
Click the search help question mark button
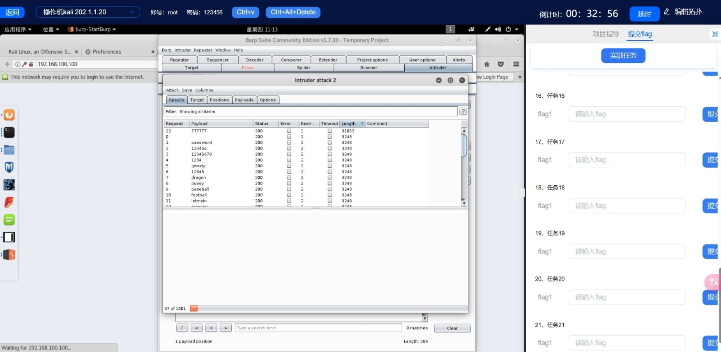pos(182,328)
